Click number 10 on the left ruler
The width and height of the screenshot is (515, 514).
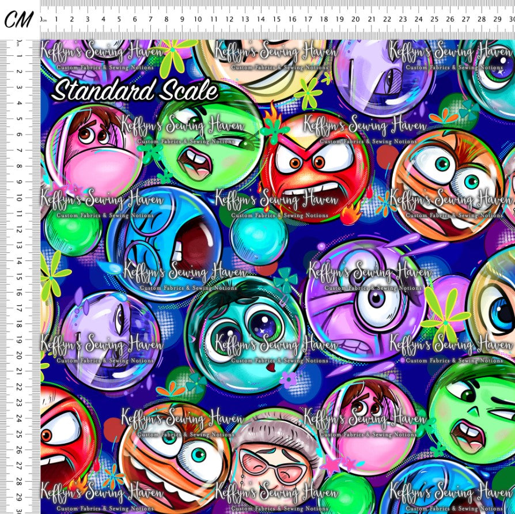(x=19, y=198)
